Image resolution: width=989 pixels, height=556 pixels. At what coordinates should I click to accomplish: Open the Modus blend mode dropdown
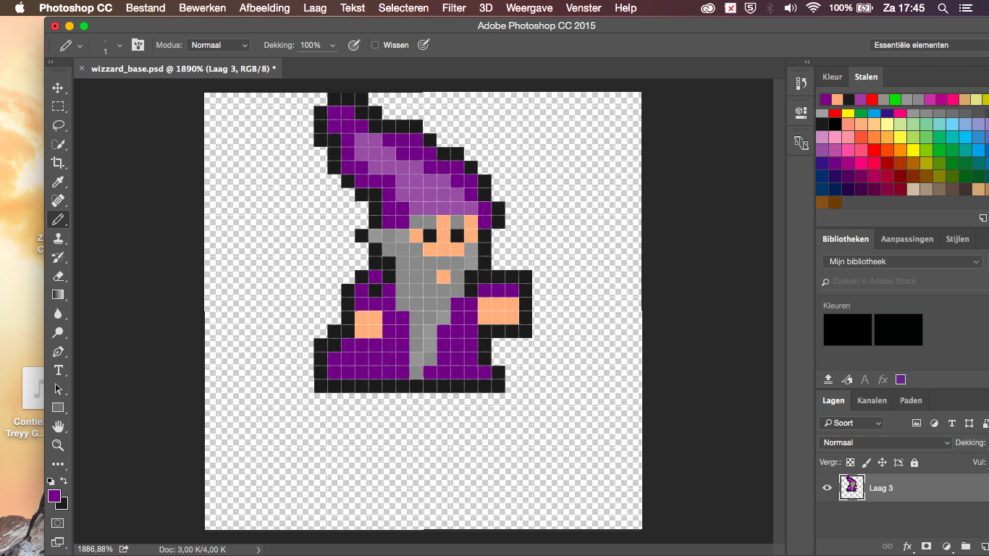pyautogui.click(x=218, y=44)
